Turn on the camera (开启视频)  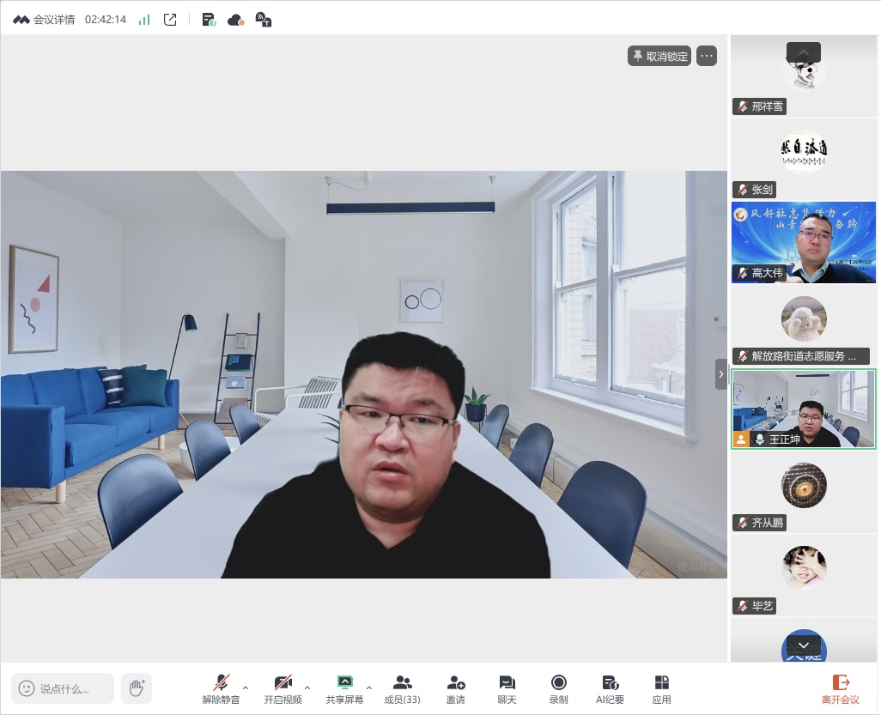283,688
